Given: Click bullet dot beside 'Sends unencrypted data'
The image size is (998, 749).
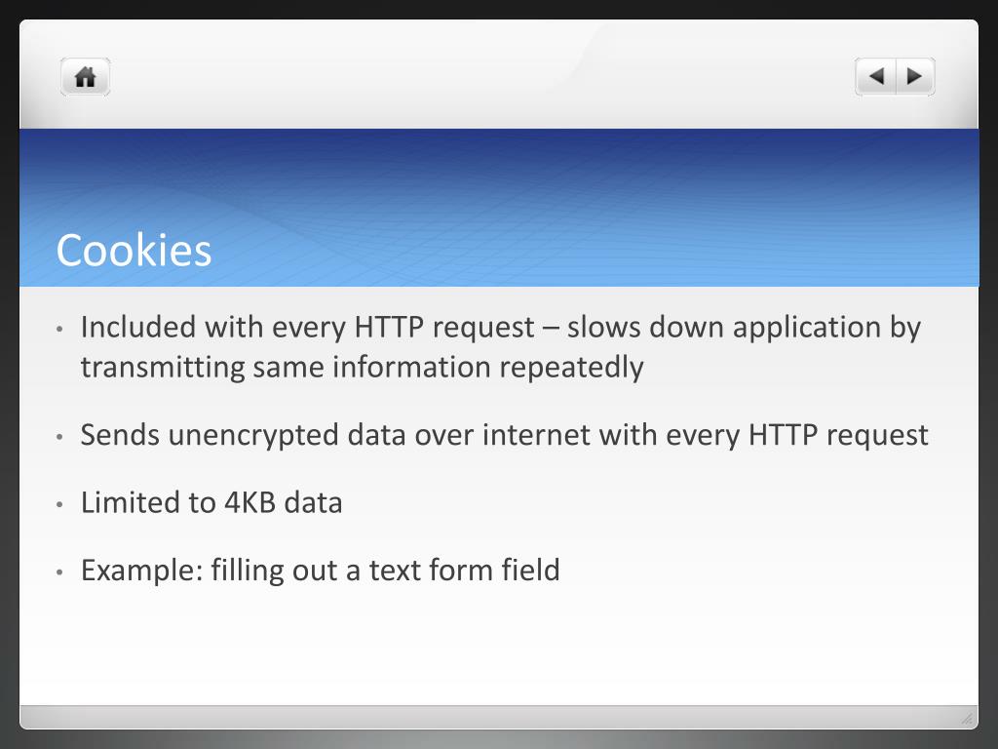Looking at the screenshot, I should click(59, 437).
